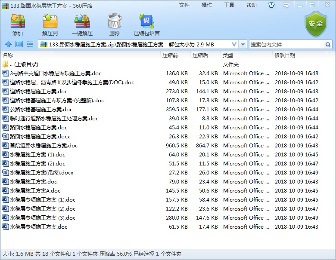Expand the address bar path dropdown arrow
This screenshot has height=260, width=336.
[x=243, y=44]
